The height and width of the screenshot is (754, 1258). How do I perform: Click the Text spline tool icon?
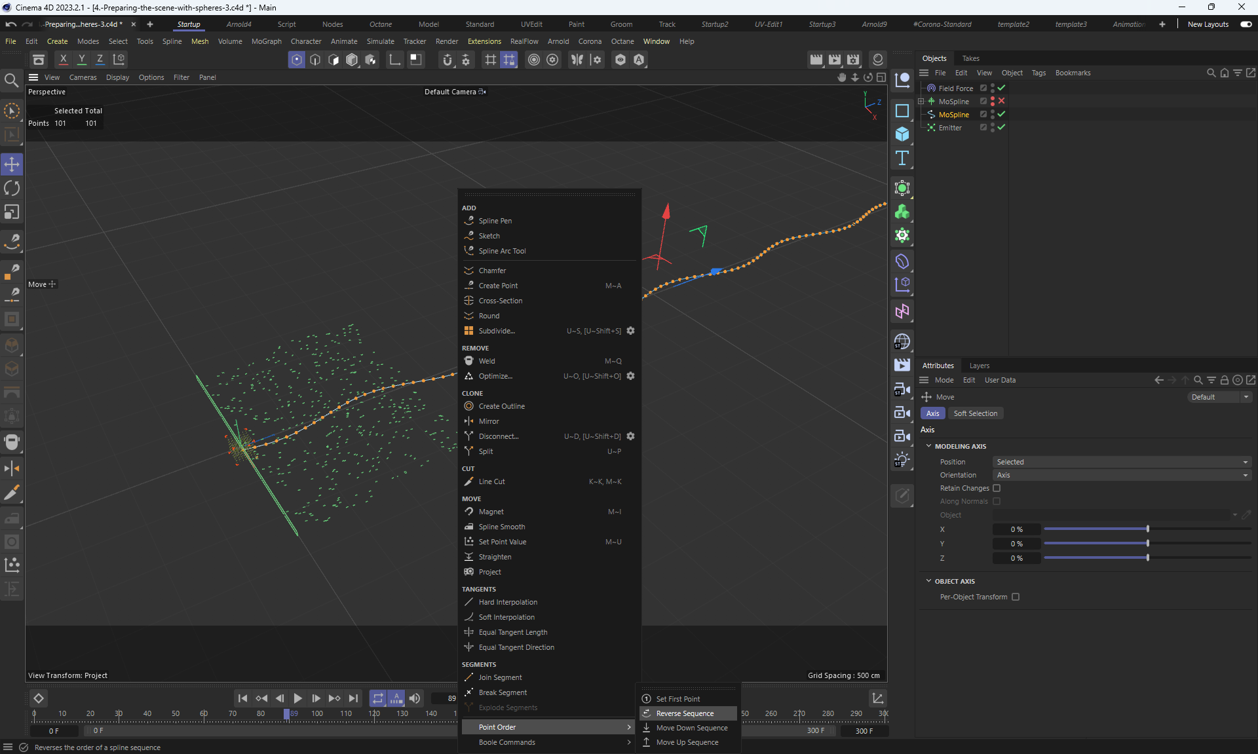point(902,158)
